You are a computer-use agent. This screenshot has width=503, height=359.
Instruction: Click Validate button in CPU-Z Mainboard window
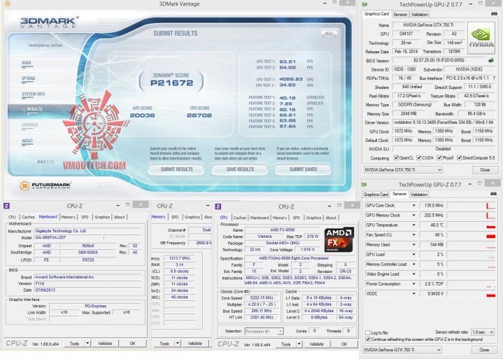coord(105,344)
